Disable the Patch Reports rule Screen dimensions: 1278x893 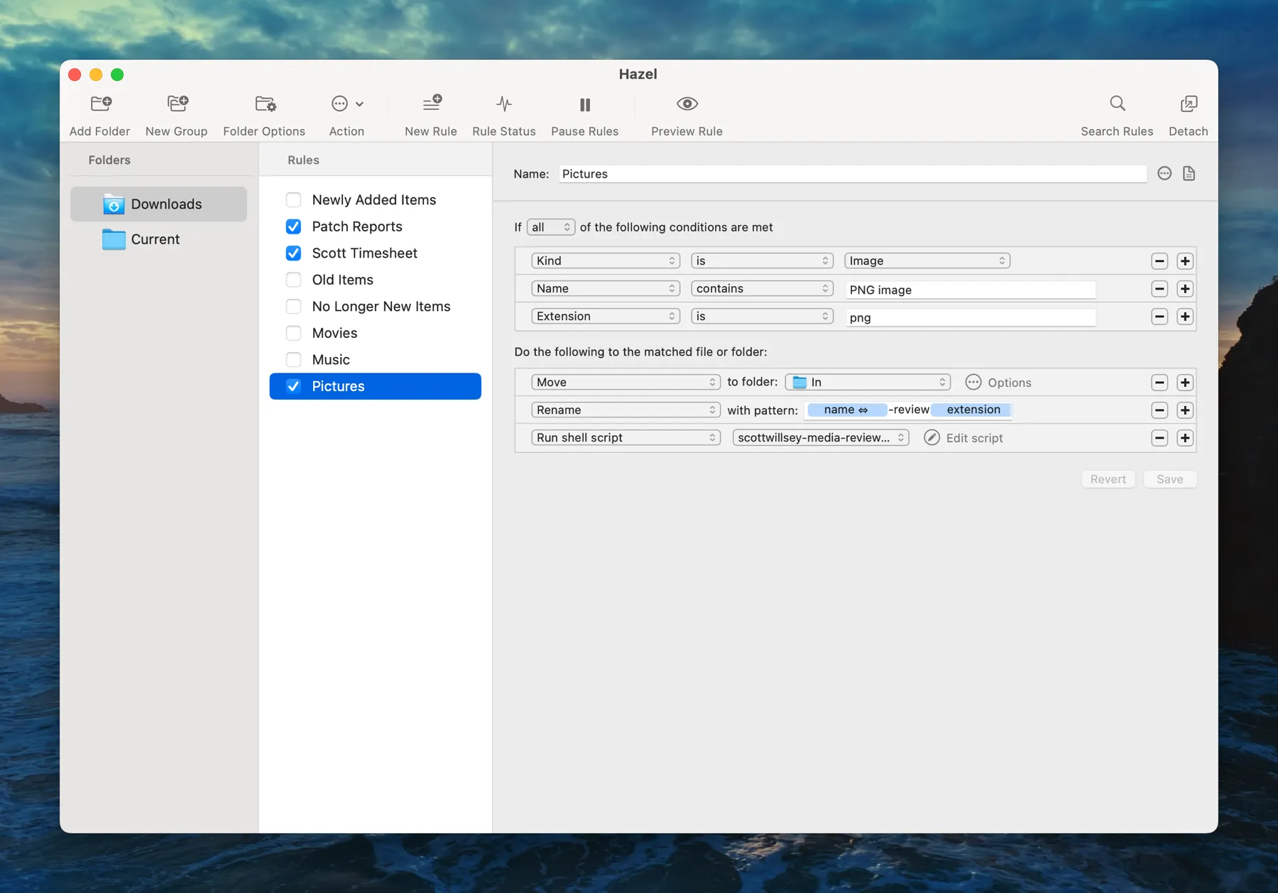tap(293, 226)
